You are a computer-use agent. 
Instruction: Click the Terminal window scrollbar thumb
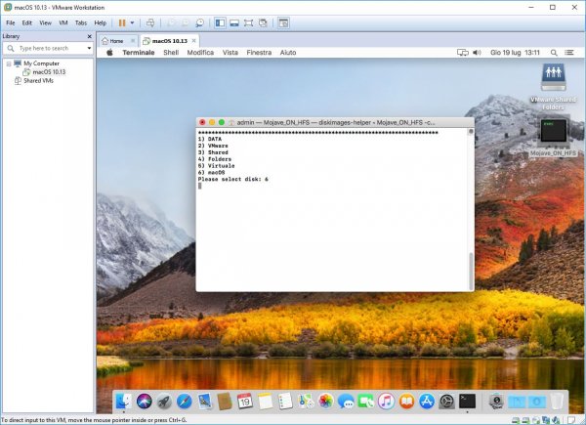click(x=471, y=270)
